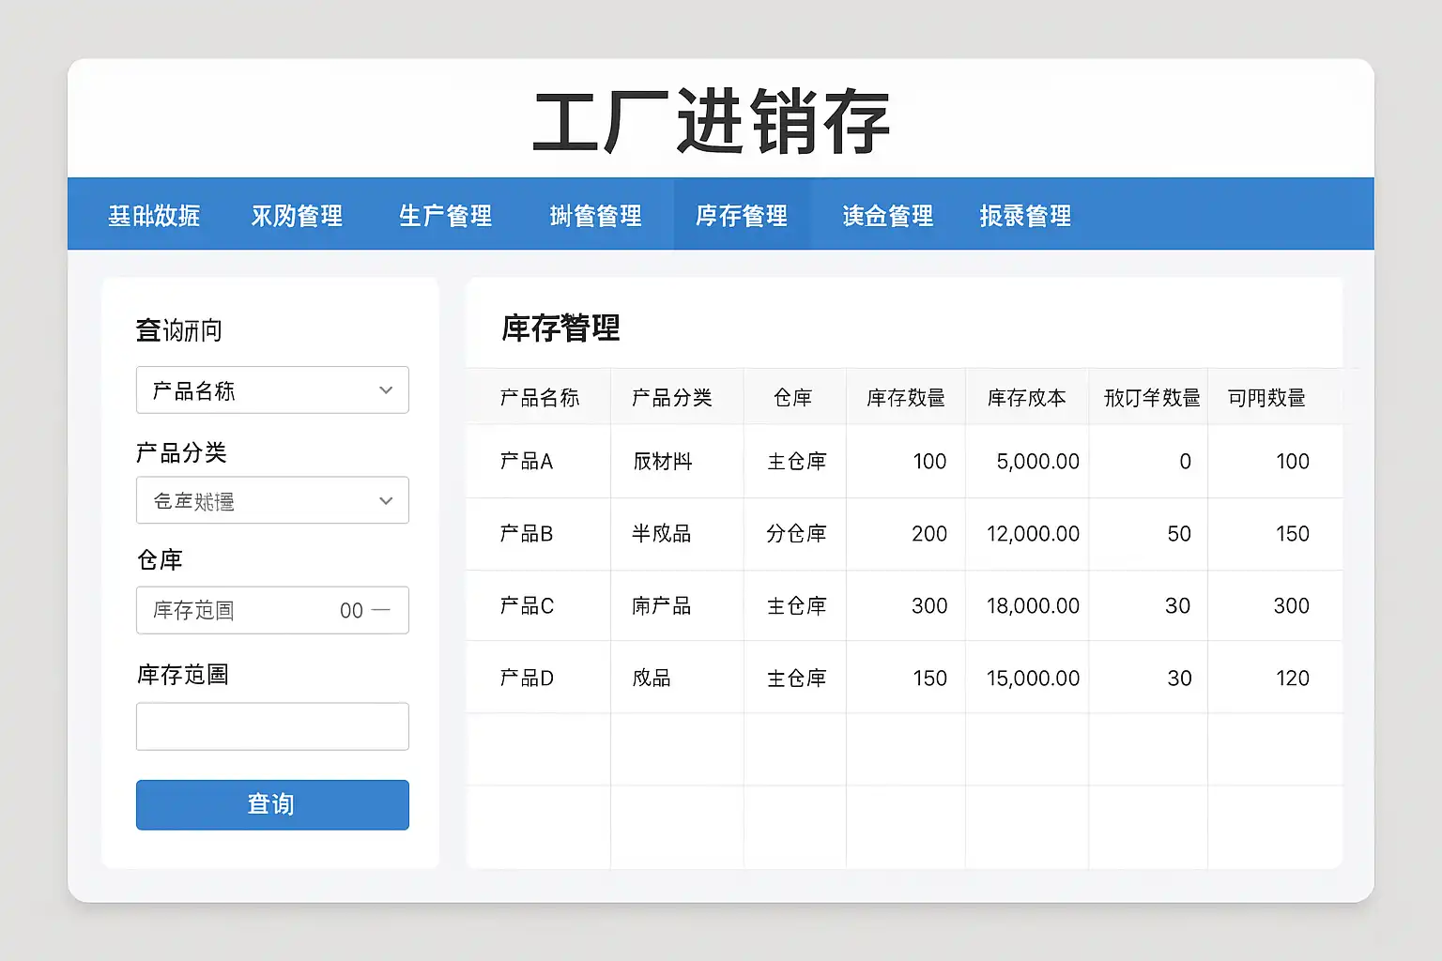Viewport: 1442px width, 961px height.
Task: Go to the 销售管理 navigation tab
Action: coord(595,216)
